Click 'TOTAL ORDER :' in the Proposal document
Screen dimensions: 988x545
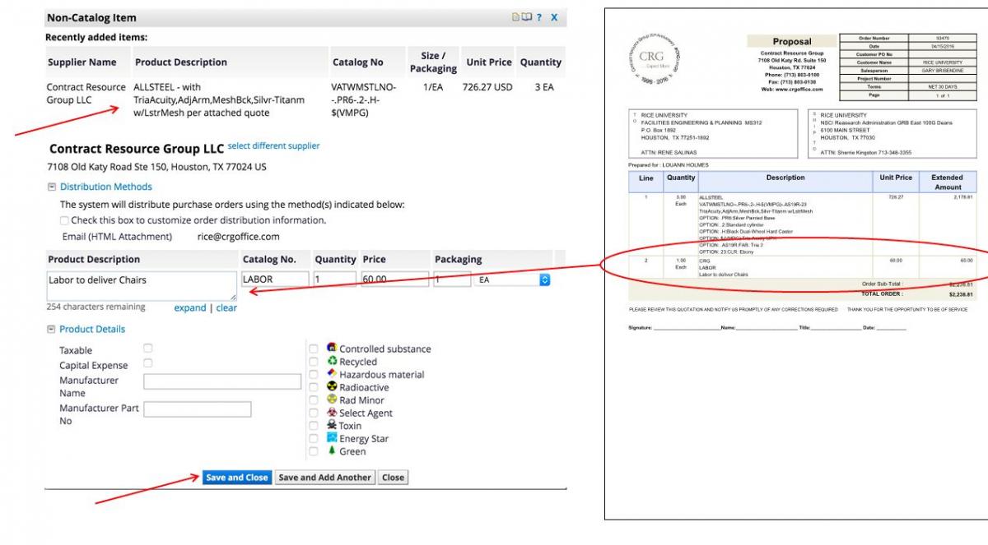click(x=881, y=293)
